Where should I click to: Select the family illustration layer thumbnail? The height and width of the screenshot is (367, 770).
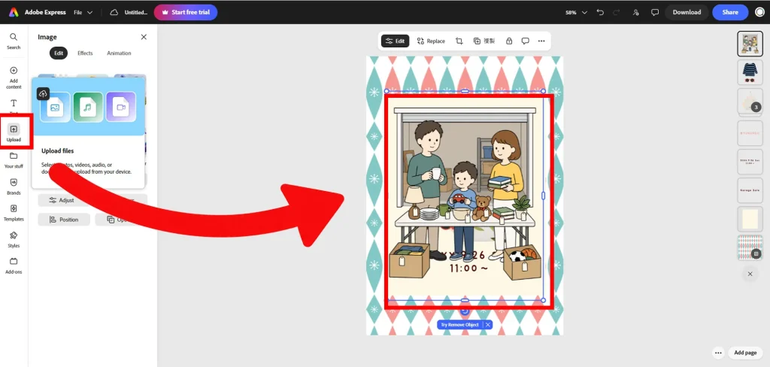pos(750,44)
